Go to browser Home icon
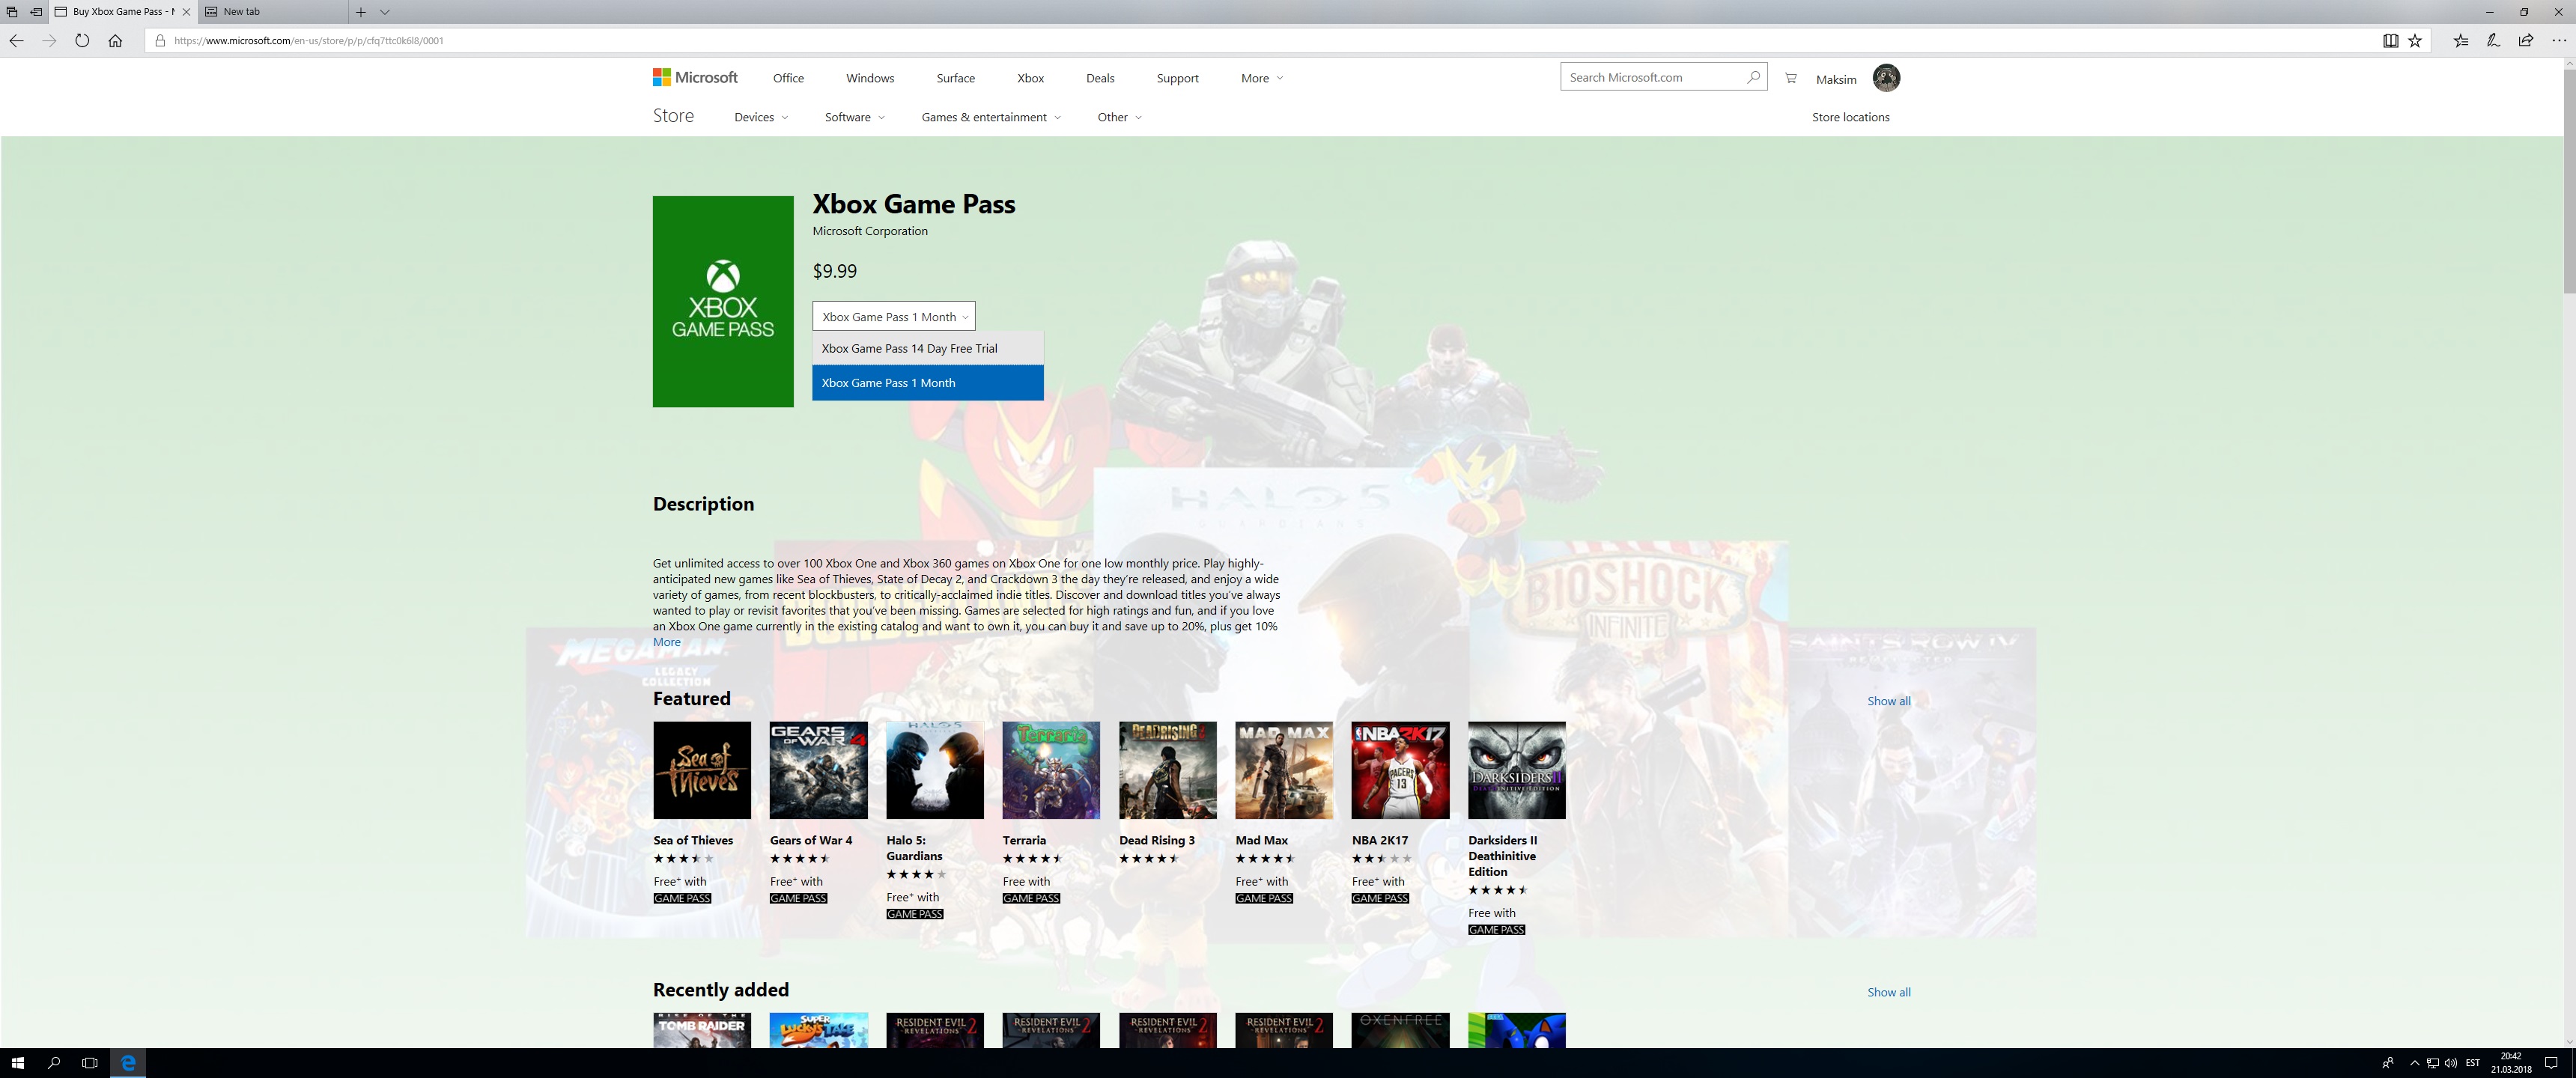The width and height of the screenshot is (2576, 1078). pyautogui.click(x=115, y=41)
